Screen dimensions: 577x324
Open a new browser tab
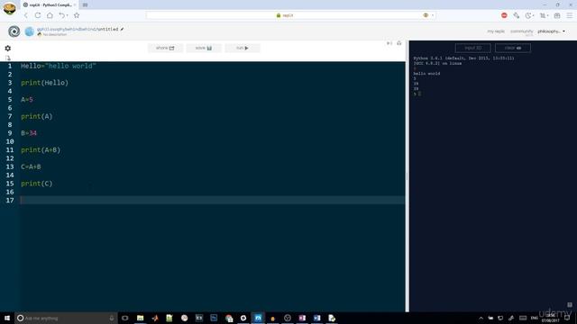click(85, 4)
